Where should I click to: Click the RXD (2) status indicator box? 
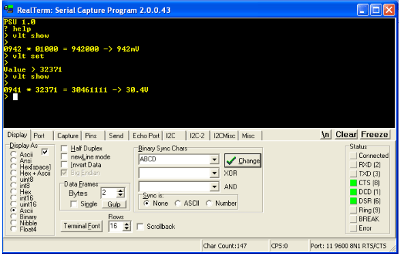[353, 165]
